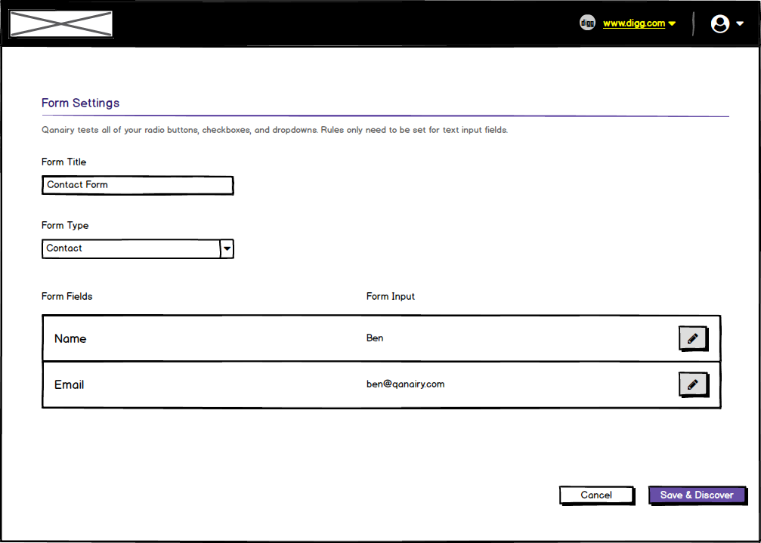Select the Name row label
Image resolution: width=761 pixels, height=543 pixels.
click(70, 339)
